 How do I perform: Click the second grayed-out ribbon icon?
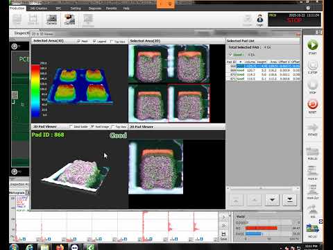[x=33, y=19]
